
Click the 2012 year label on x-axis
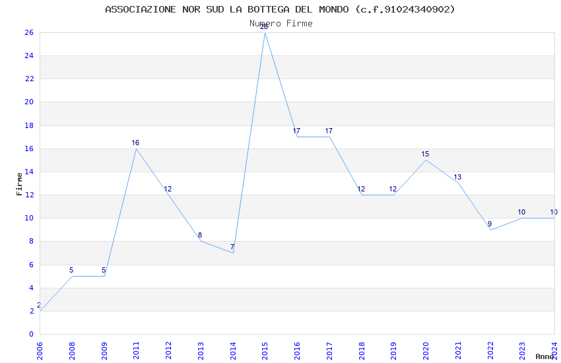click(x=168, y=350)
